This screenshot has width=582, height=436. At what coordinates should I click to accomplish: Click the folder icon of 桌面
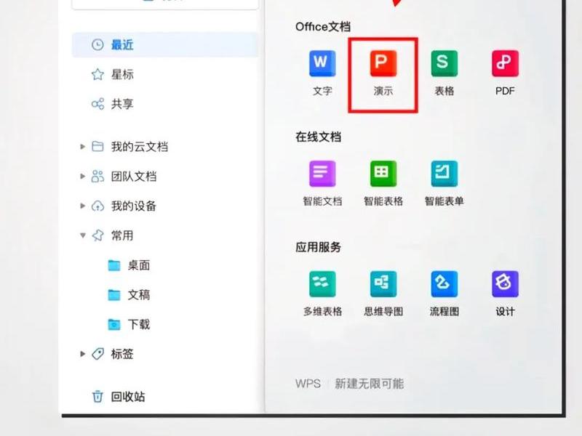tap(114, 265)
